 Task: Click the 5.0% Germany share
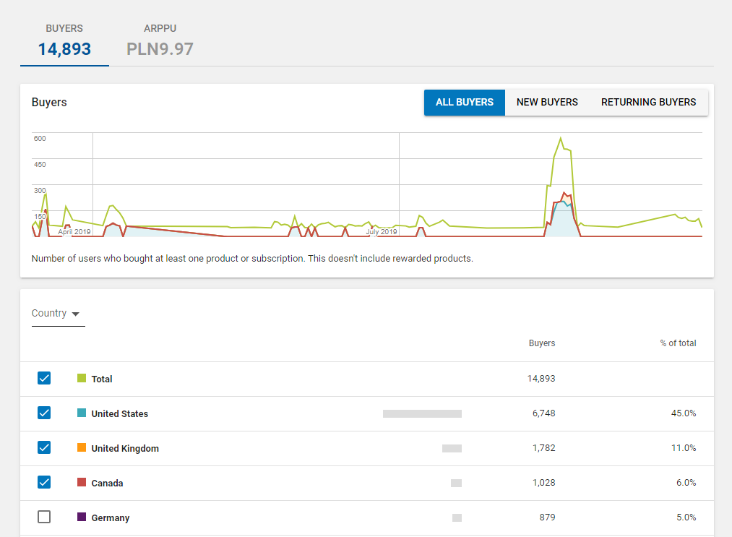pyautogui.click(x=686, y=517)
